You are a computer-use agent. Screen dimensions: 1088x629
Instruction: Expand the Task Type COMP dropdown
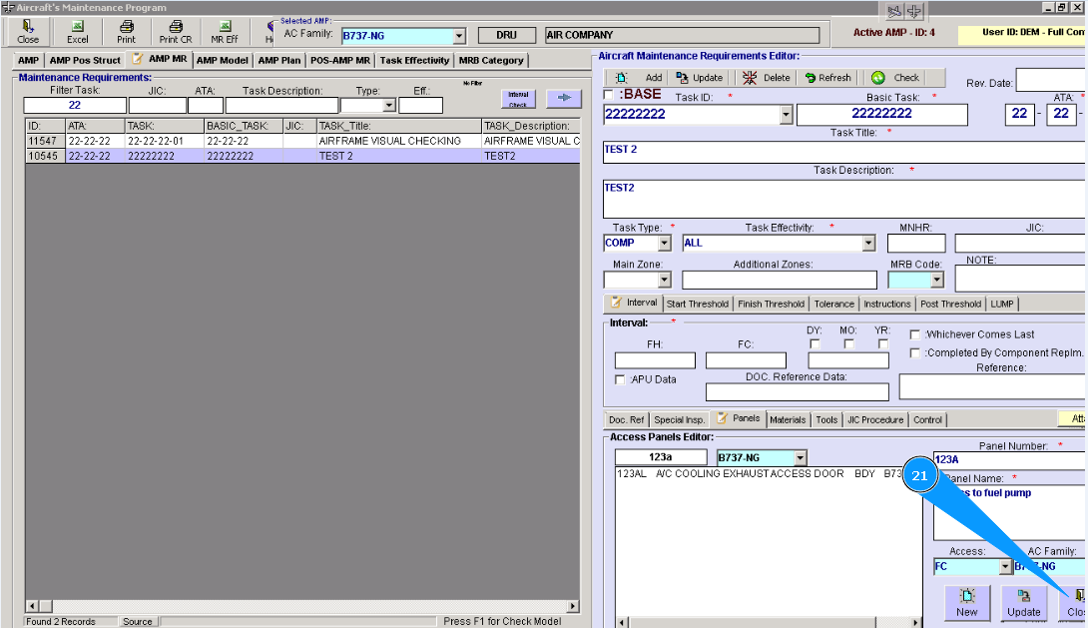[664, 243]
